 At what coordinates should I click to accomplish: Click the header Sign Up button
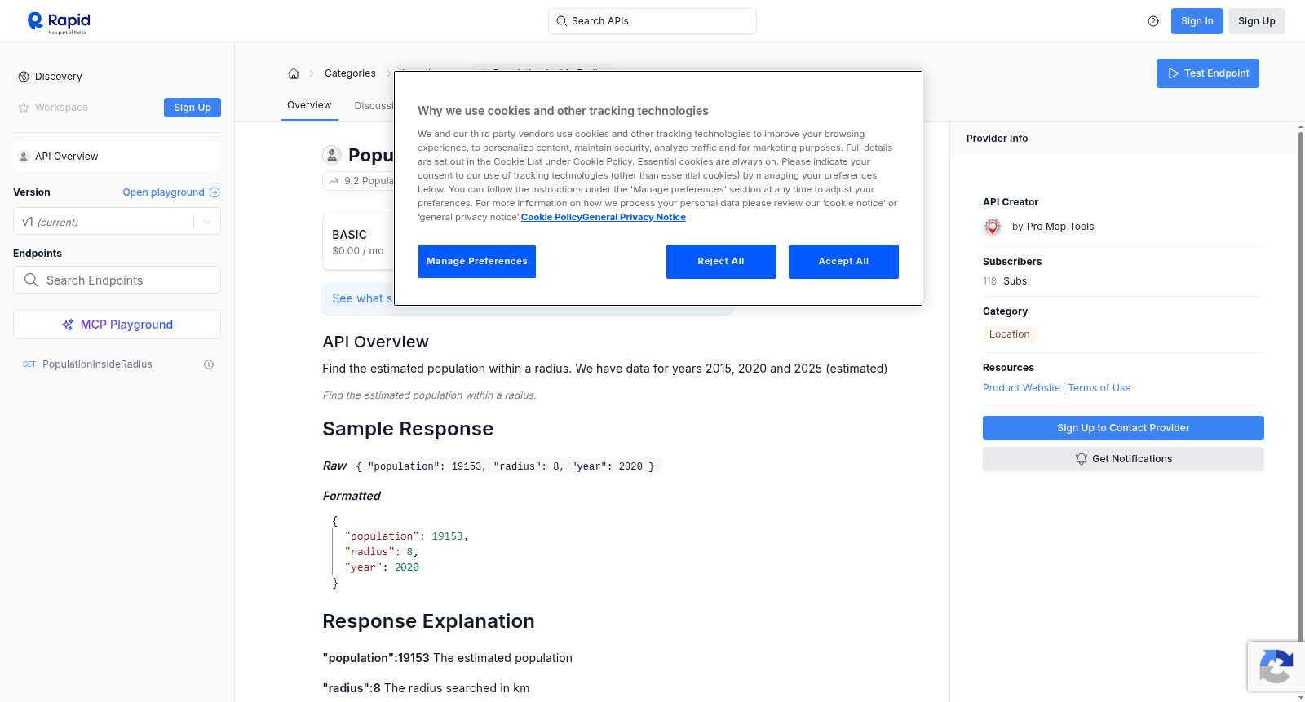click(x=1256, y=21)
